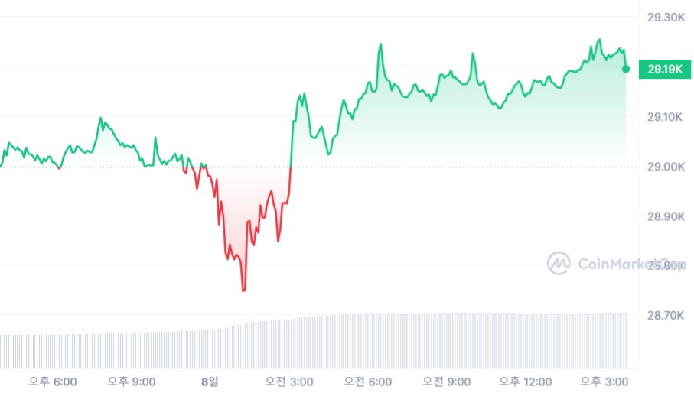
Task: Click the lowest point of the red dip
Action: tap(243, 291)
